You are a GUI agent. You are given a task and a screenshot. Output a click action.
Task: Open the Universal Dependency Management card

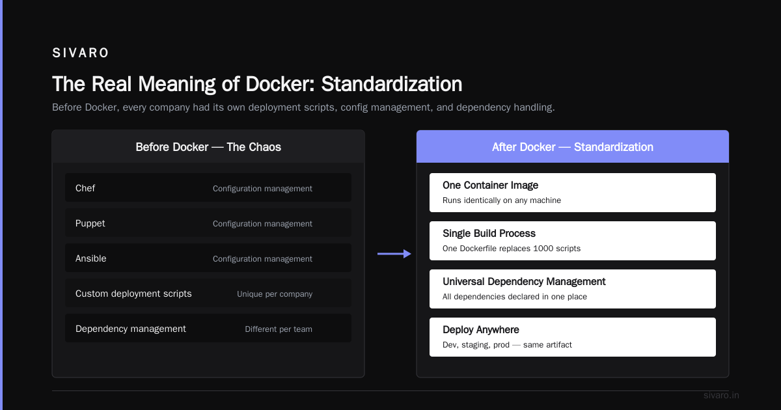tap(573, 289)
